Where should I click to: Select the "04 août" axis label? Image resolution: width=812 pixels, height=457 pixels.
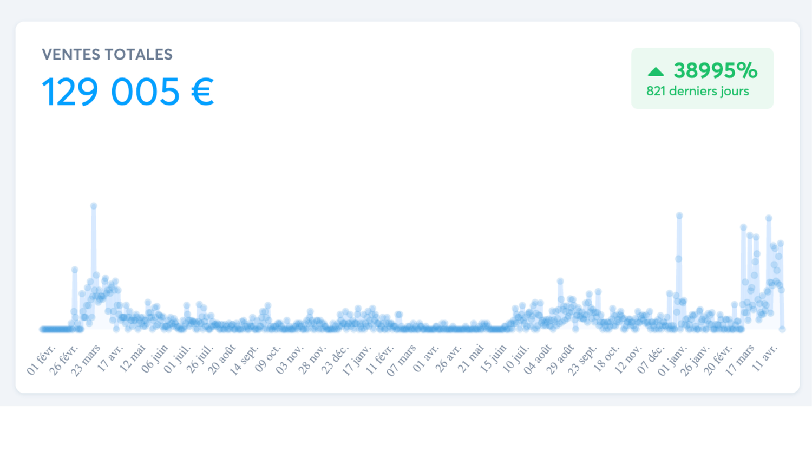(x=537, y=360)
